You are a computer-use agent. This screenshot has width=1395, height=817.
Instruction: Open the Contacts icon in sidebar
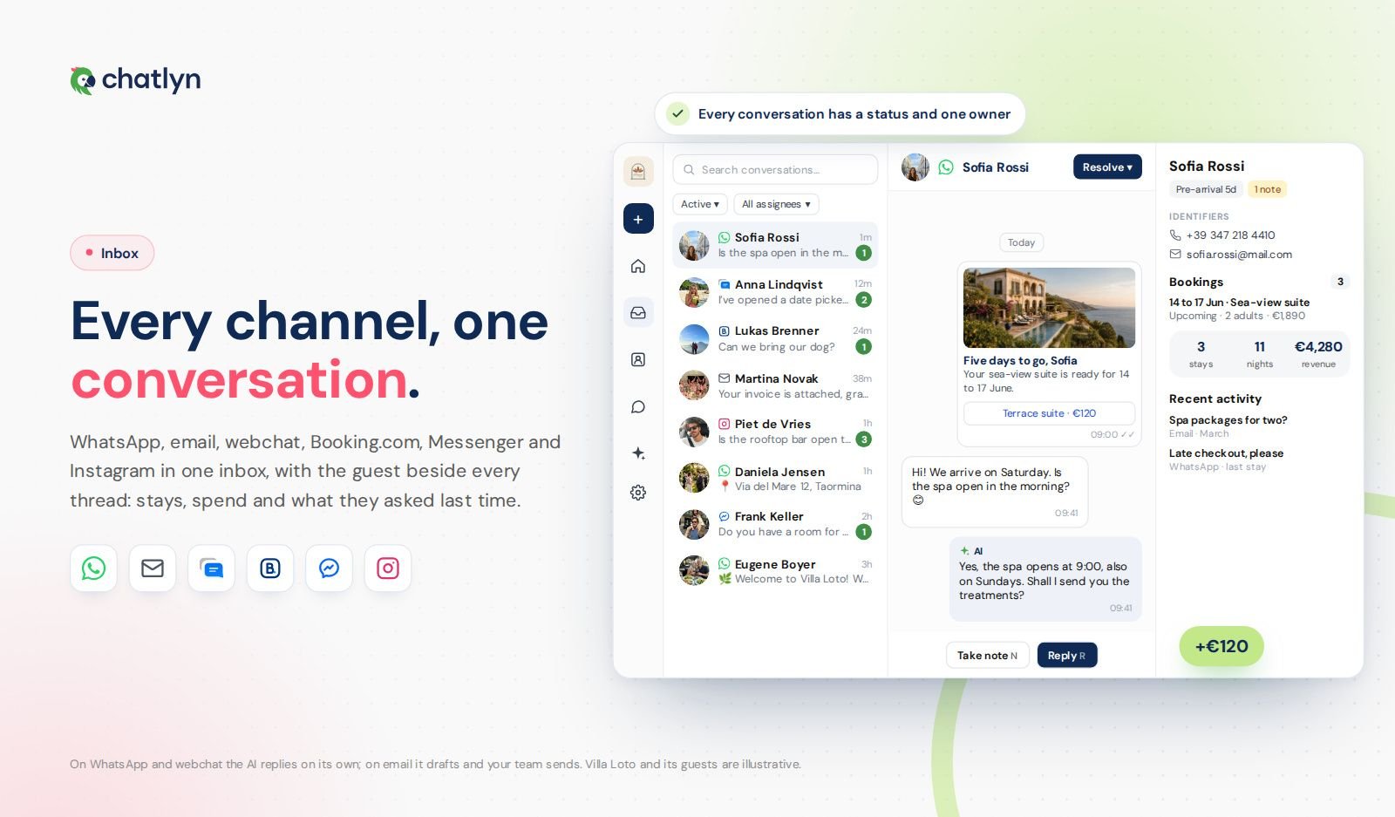point(638,359)
